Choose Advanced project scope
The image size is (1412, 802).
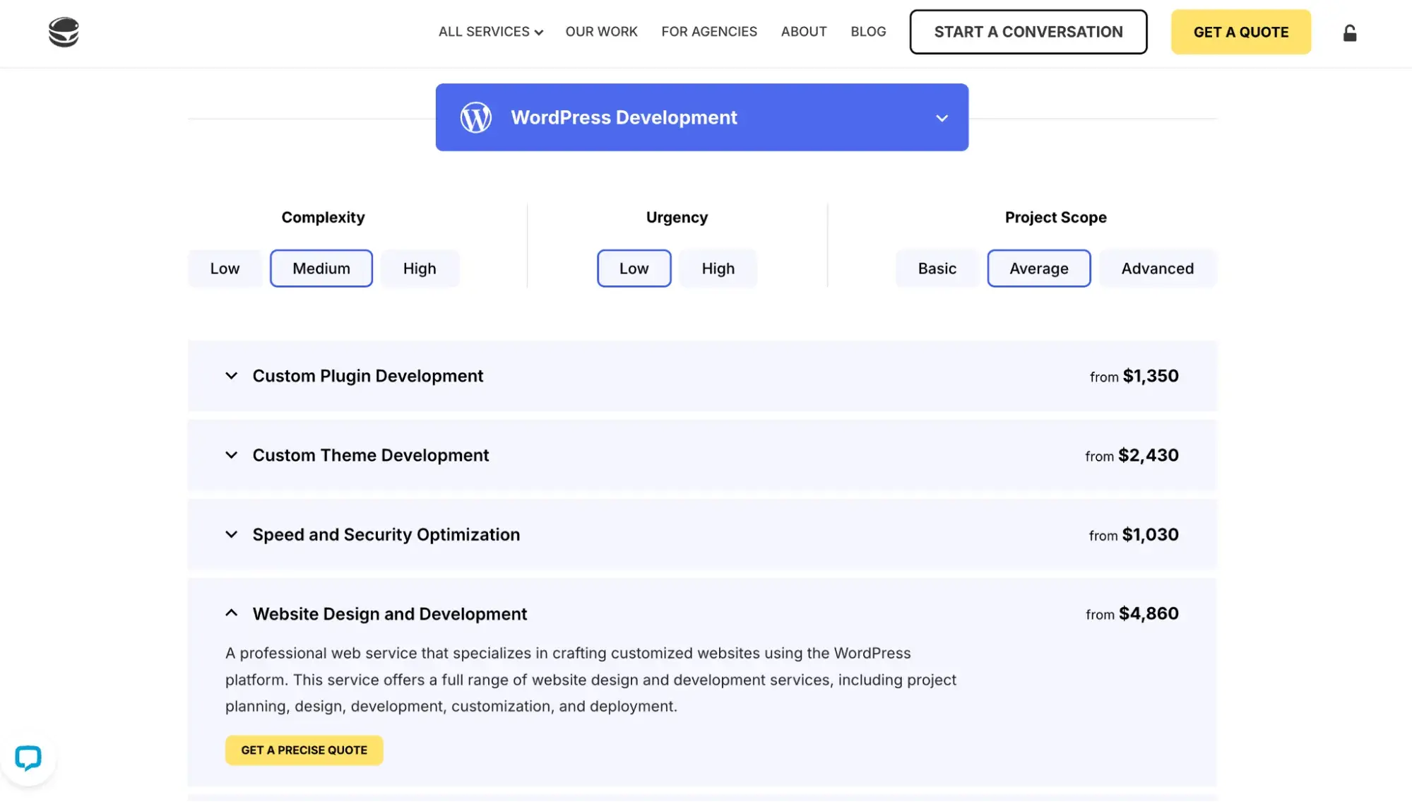point(1157,269)
